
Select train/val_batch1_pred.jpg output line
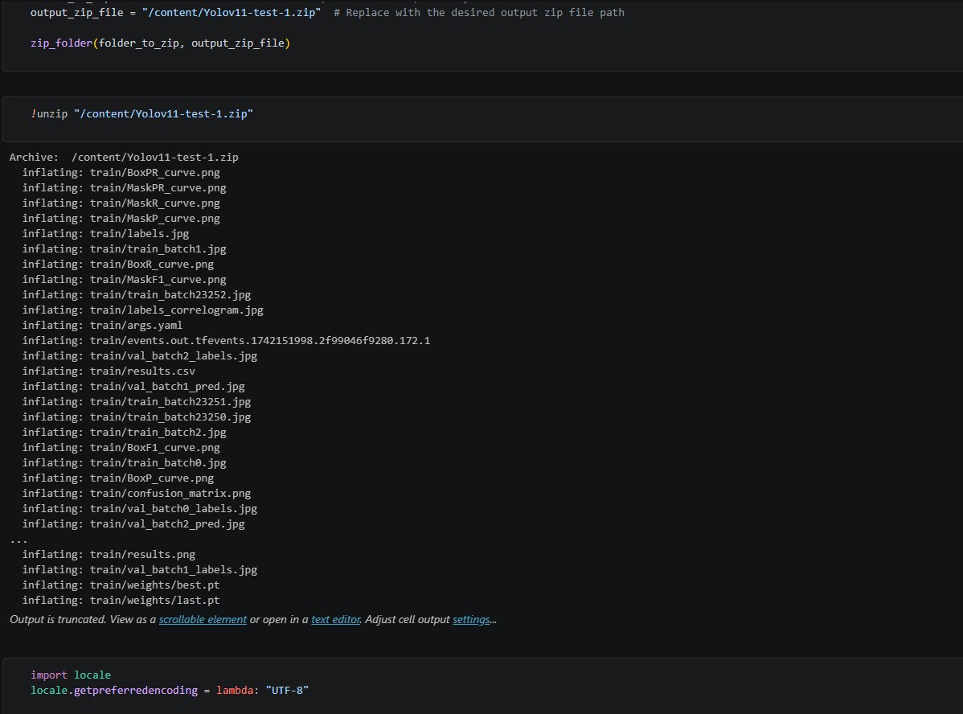(x=133, y=387)
